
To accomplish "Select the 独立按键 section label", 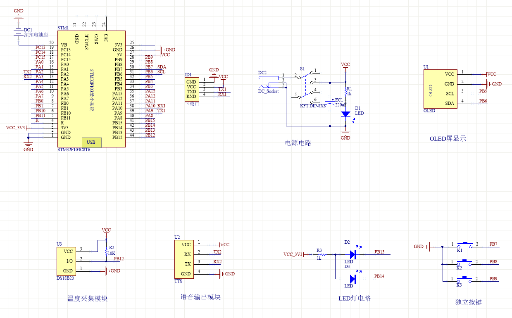I will point(468,302).
